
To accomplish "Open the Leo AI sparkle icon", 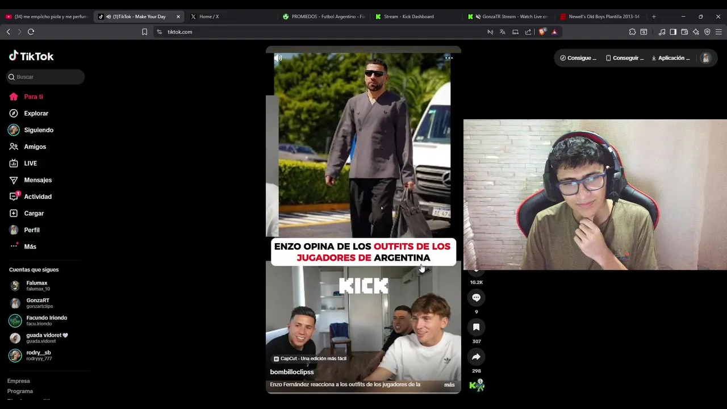I will (x=696, y=32).
